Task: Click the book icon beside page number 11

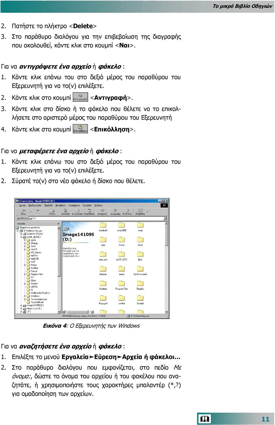Action: click(x=205, y=419)
